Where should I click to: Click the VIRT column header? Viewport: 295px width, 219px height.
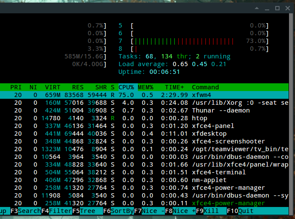[x=52, y=87]
